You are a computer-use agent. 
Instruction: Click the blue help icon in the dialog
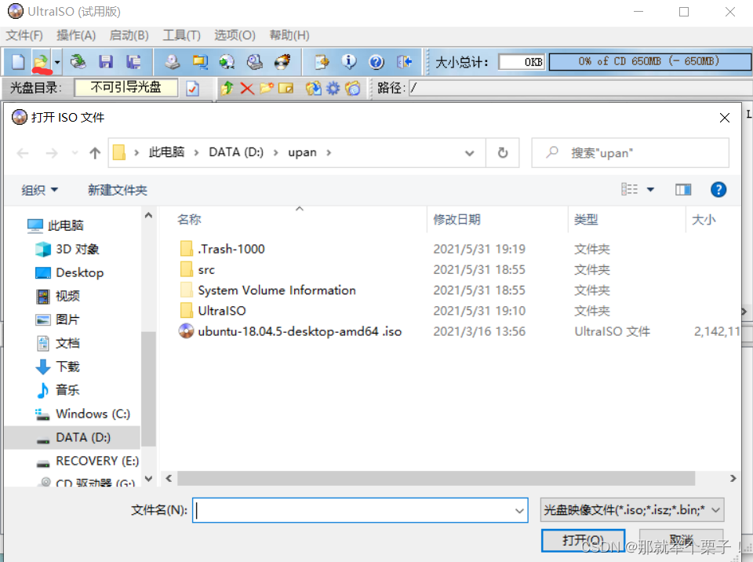click(718, 189)
